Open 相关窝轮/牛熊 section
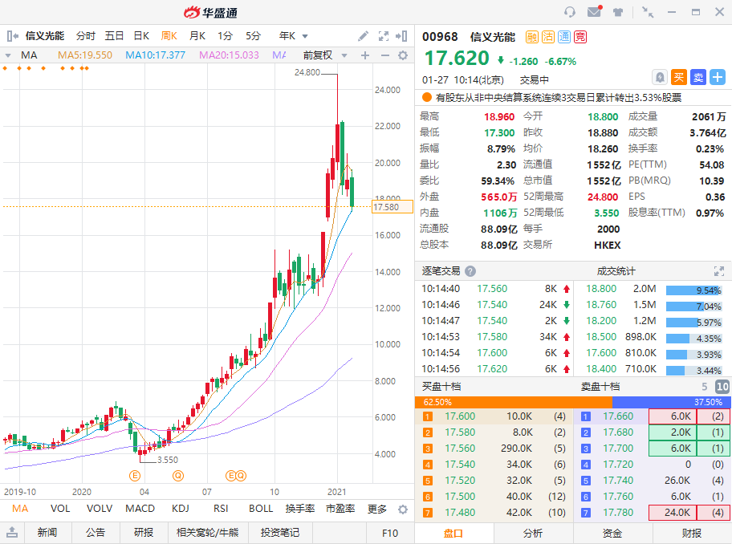This screenshot has height=544, width=732. pyautogui.click(x=207, y=532)
